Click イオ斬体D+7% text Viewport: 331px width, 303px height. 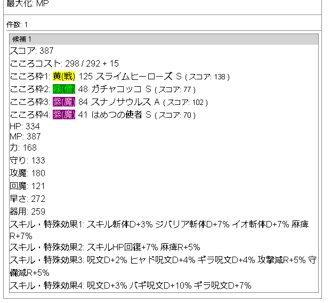[x=261, y=224]
